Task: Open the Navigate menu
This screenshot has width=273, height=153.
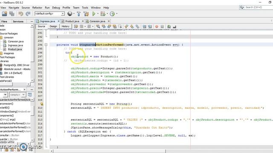Action: 14,8
